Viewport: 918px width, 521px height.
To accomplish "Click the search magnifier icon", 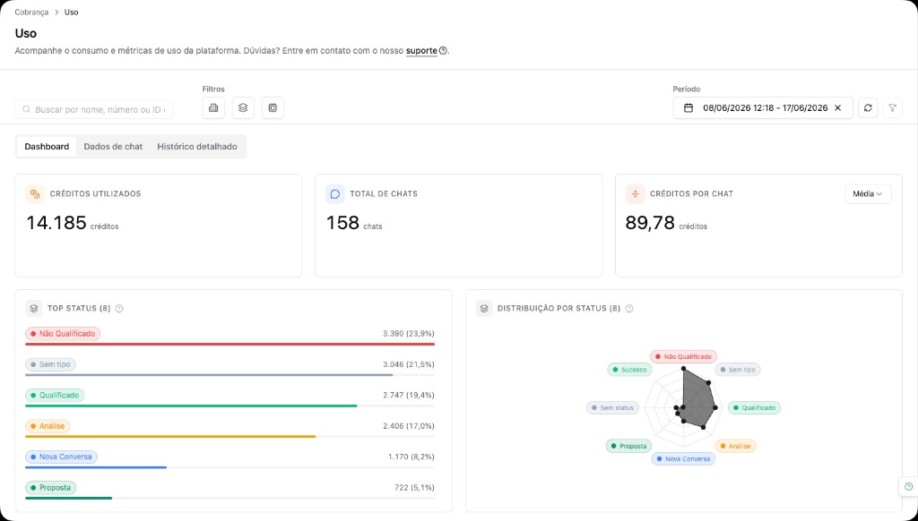I will (x=26, y=109).
